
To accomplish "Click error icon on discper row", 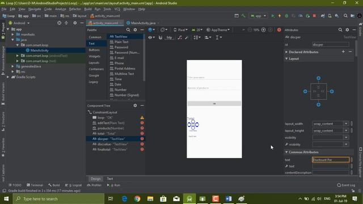I will 142,139.
